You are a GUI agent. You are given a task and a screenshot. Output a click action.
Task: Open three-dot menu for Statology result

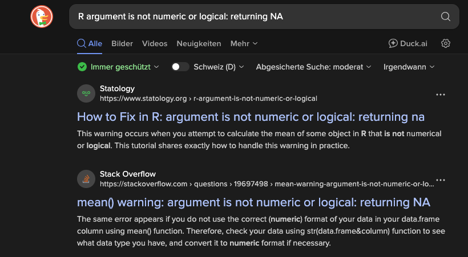tap(440, 94)
